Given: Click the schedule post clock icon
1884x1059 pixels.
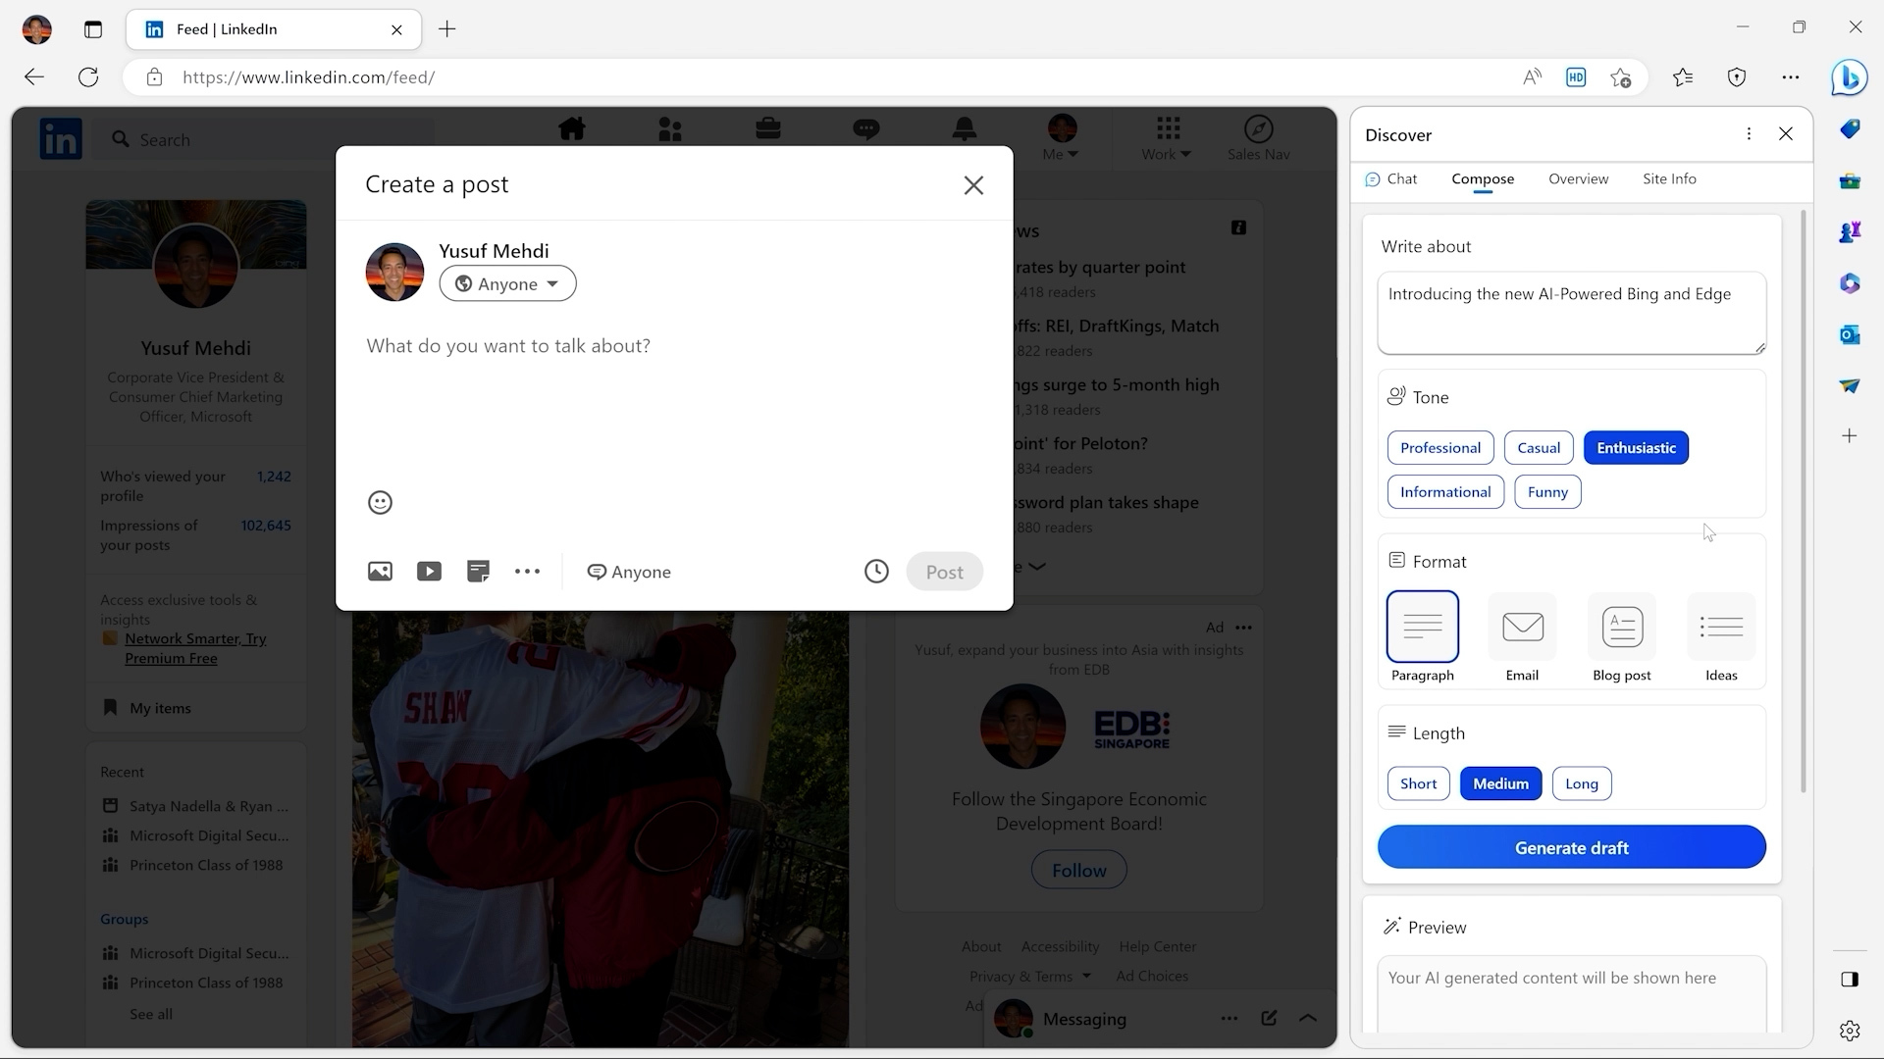Looking at the screenshot, I should (x=874, y=572).
